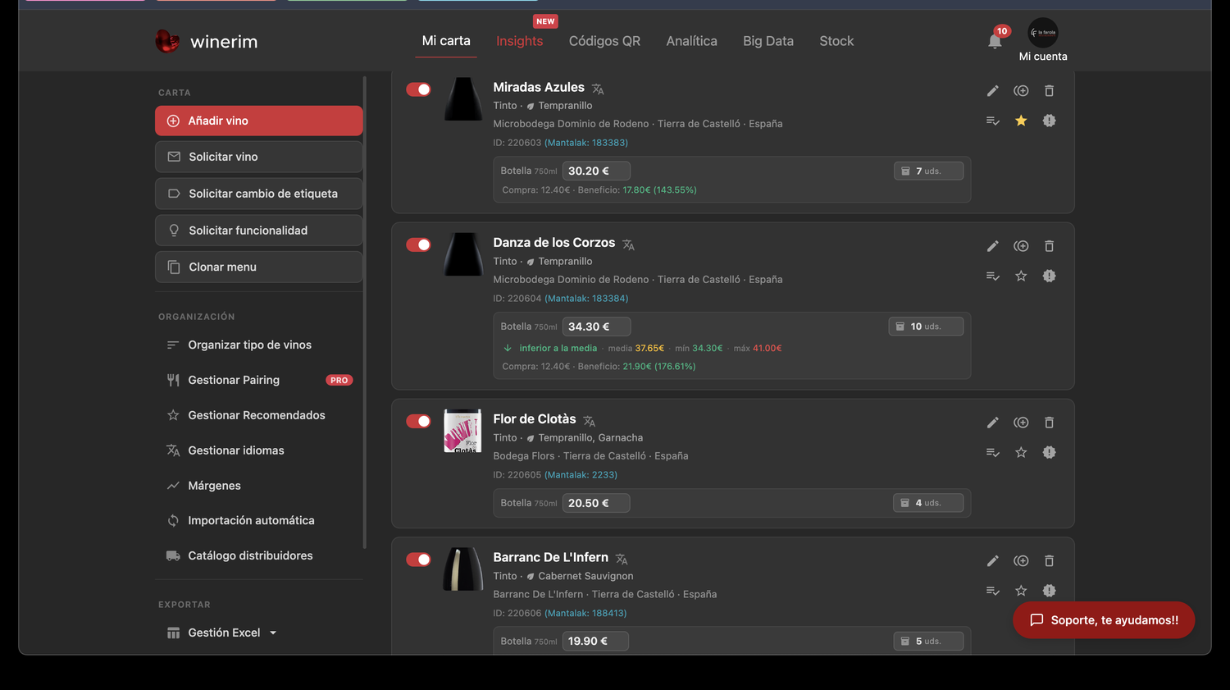Select the Big Data tab
Screen dimensions: 1230x690
coord(768,41)
